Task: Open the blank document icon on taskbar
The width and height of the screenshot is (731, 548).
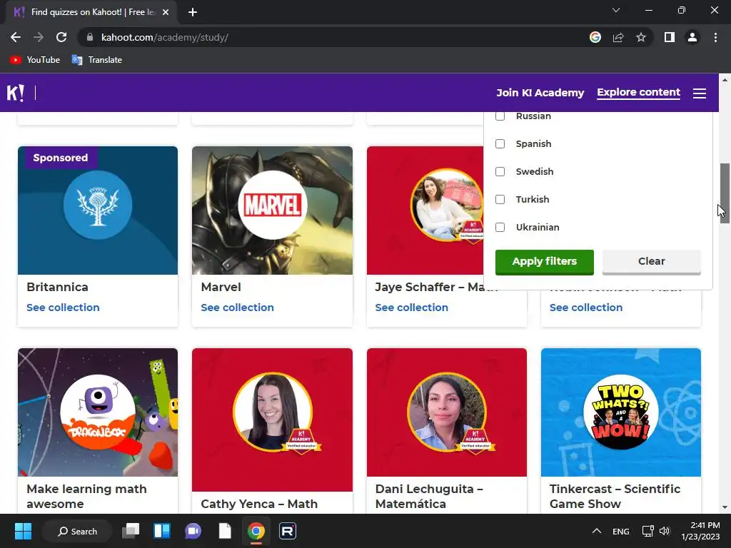Action: coord(225,531)
